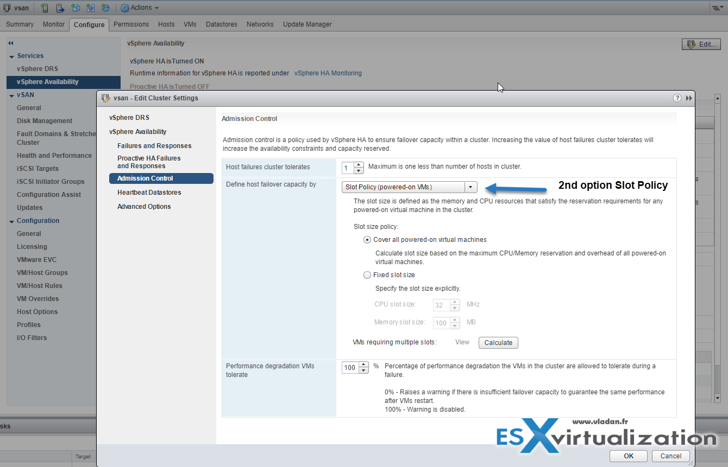Open the Slot Policy failover capacity dropdown

[x=410, y=187]
